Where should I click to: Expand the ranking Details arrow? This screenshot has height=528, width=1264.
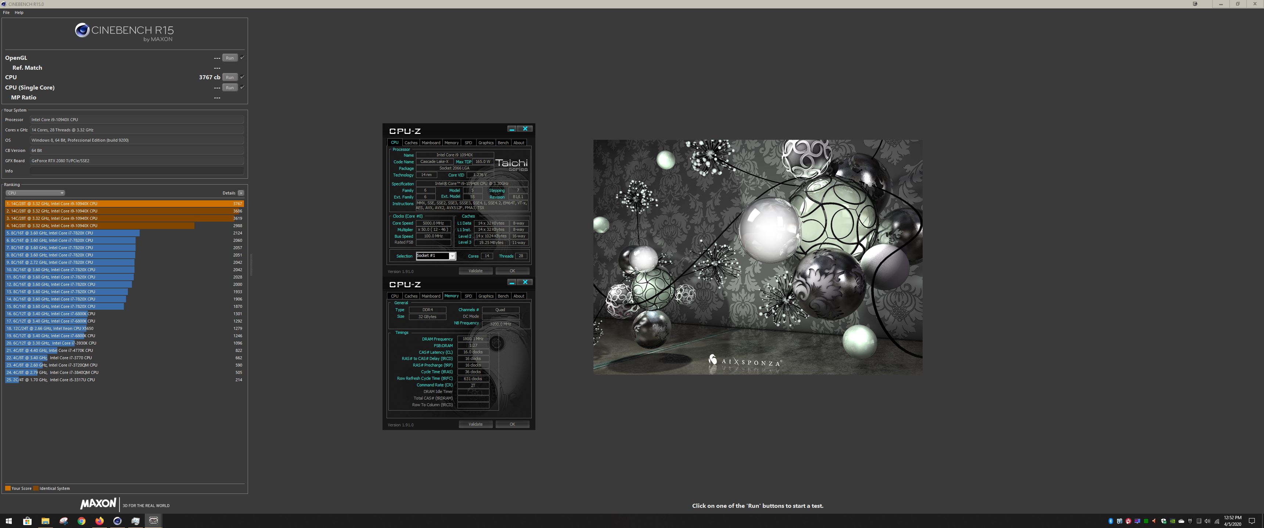click(241, 193)
